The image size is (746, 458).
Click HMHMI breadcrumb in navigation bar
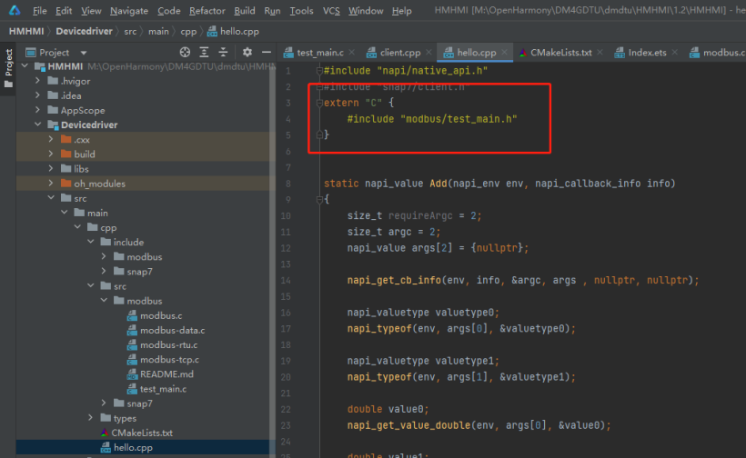tap(26, 32)
